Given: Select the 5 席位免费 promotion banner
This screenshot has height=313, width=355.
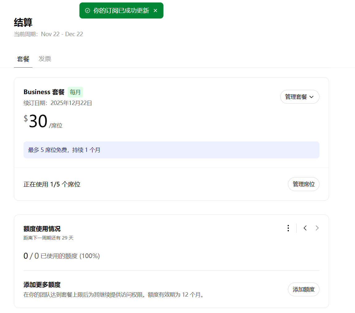Looking at the screenshot, I should [x=171, y=150].
